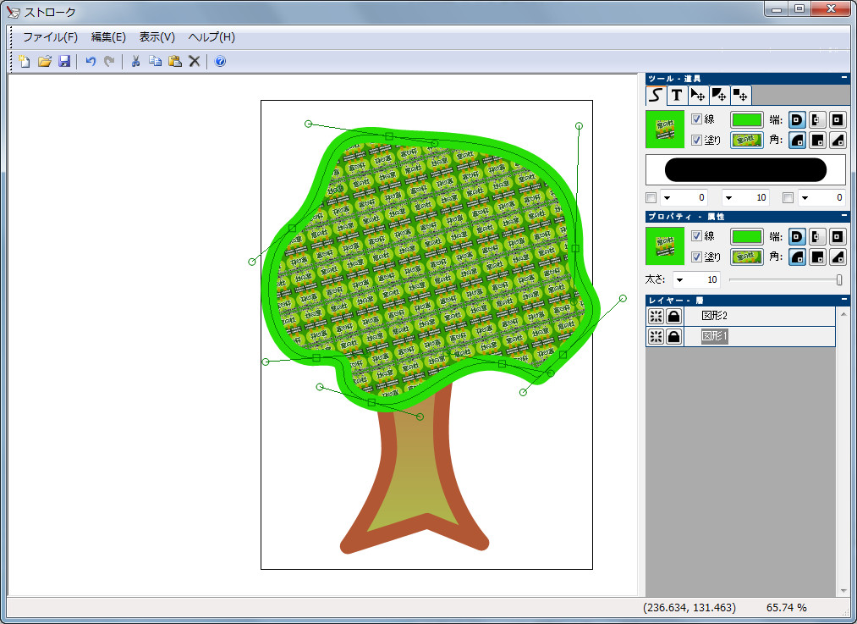Select the triangle shape-move tool
Image resolution: width=857 pixels, height=624 pixels.
[719, 95]
